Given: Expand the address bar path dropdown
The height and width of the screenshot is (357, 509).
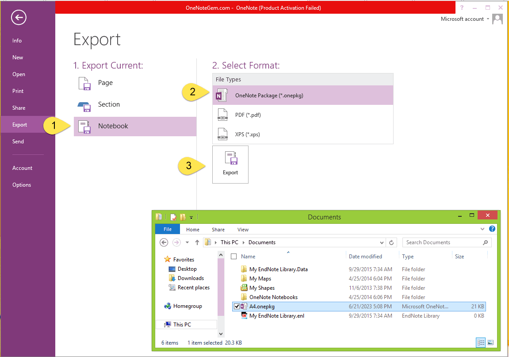Looking at the screenshot, I should click(x=382, y=242).
